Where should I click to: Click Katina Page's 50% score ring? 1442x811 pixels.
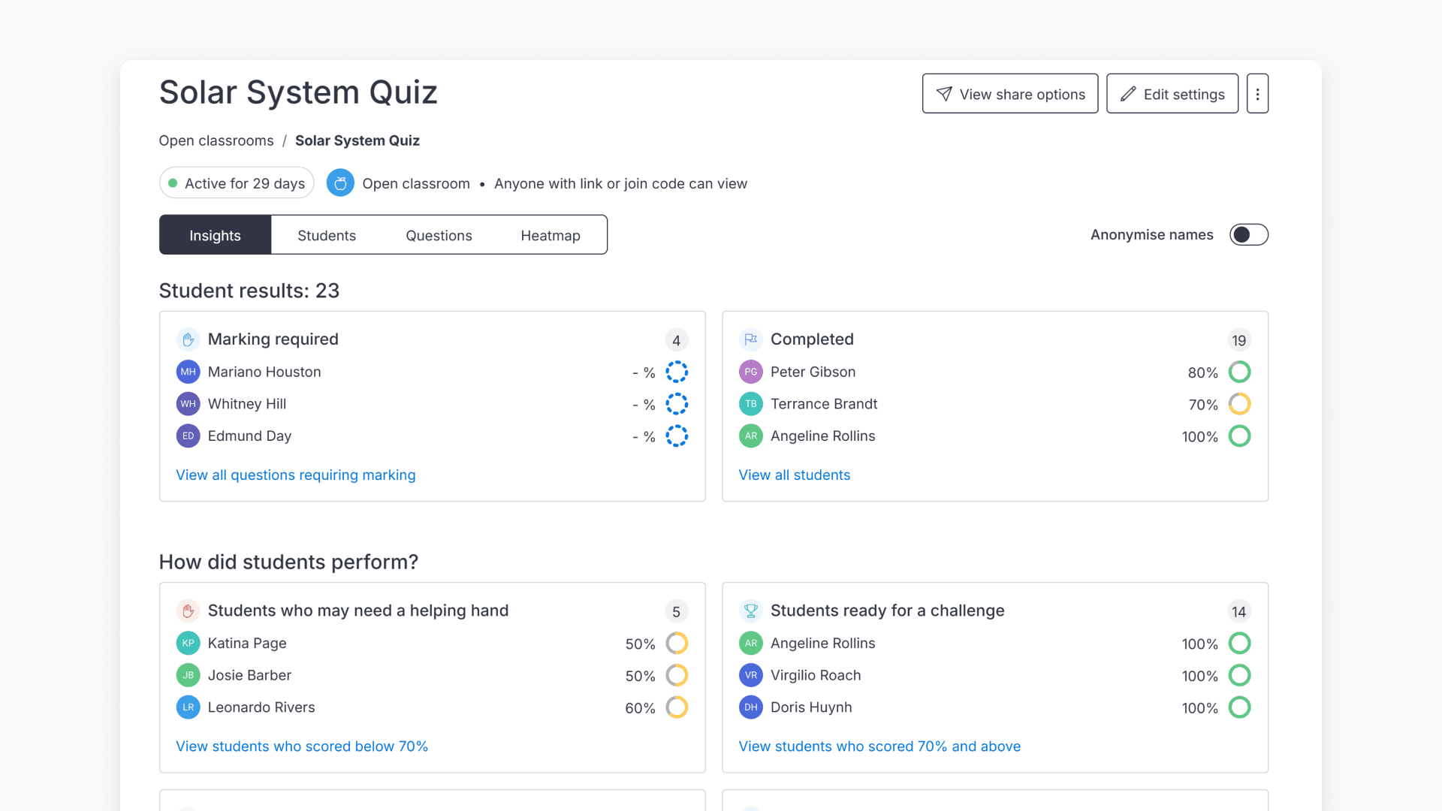(x=677, y=644)
